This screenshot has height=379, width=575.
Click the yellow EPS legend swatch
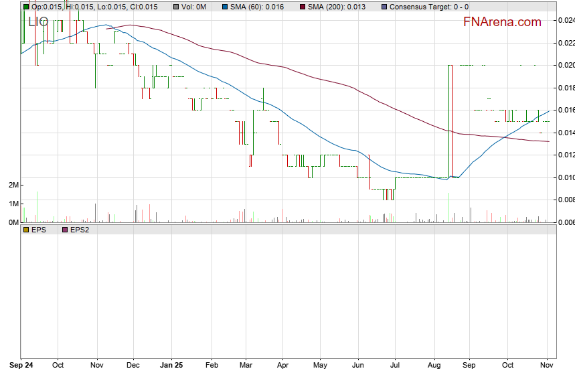tap(26, 230)
